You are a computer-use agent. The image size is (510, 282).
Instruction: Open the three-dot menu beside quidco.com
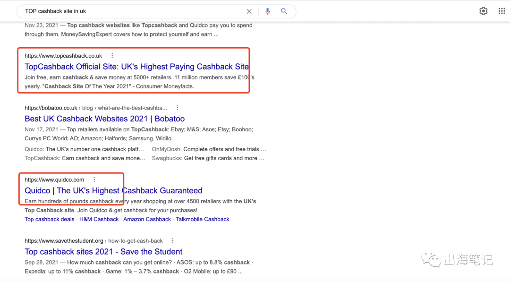coord(94,179)
